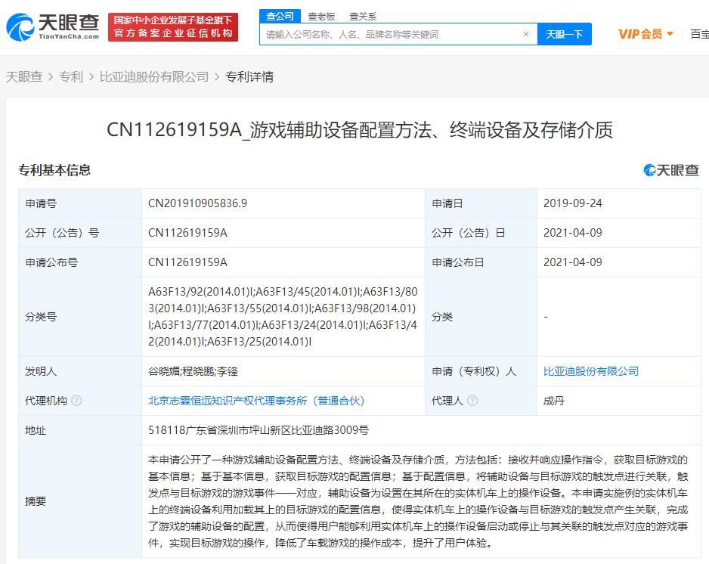Open 比亚迪股份有限公司 in the breadcrumb
Viewport: 709px width, 564px height.
[154, 76]
